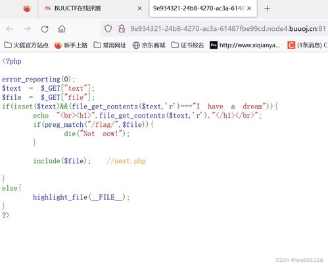The image size is (328, 265).
Task: Close the BUUCTF在线评测 tab
Action: pyautogui.click(x=139, y=9)
